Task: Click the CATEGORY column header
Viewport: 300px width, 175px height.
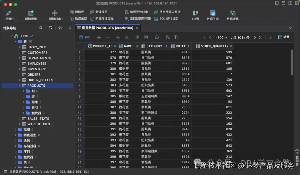Action: point(154,46)
